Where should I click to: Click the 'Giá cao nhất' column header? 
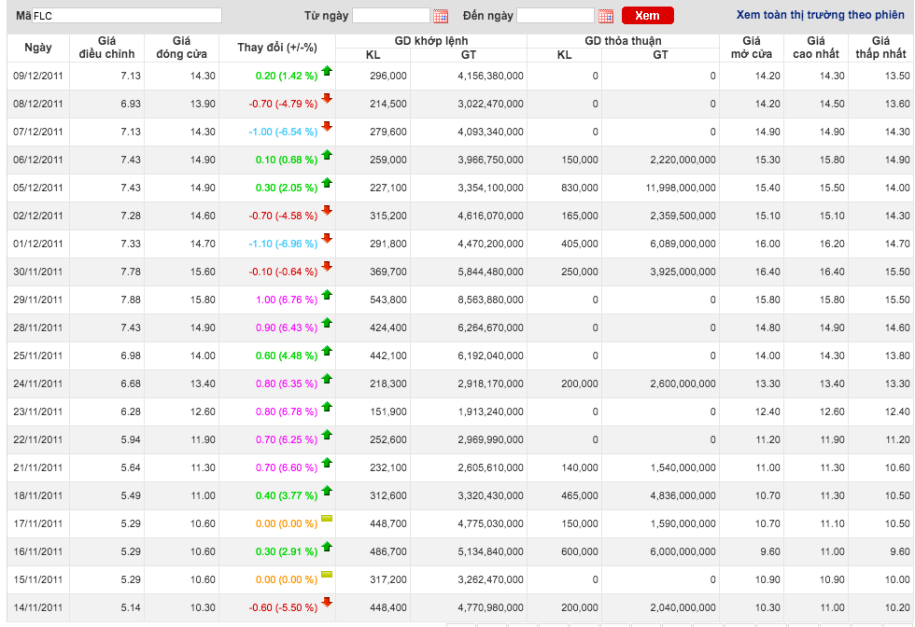[x=816, y=48]
